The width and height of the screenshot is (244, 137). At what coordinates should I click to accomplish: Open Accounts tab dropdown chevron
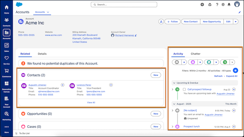(x=48, y=12)
